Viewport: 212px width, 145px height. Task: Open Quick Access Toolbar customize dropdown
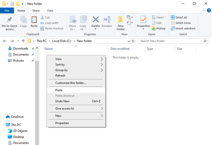tap(23, 4)
